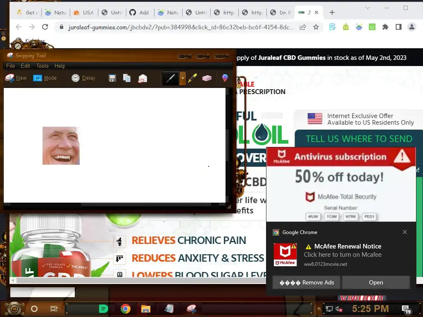423x317 pixels.
Task: Open Cortana circle on taskbar
Action: [34, 309]
